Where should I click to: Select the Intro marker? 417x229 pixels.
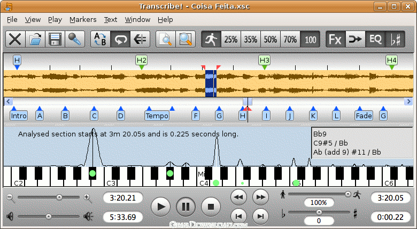coord(19,116)
